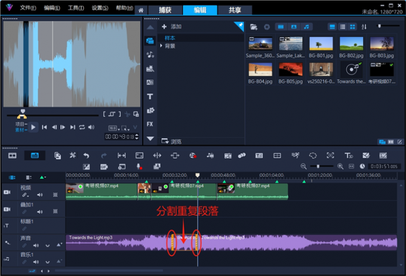406x276 pixels.
Task: Click the preview timecode field
Action: pos(119,137)
